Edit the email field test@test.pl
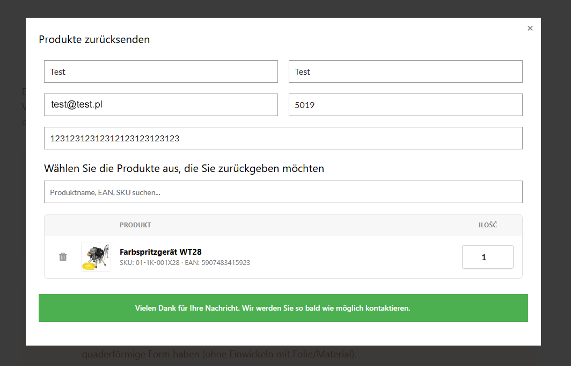The image size is (571, 366). click(x=161, y=105)
